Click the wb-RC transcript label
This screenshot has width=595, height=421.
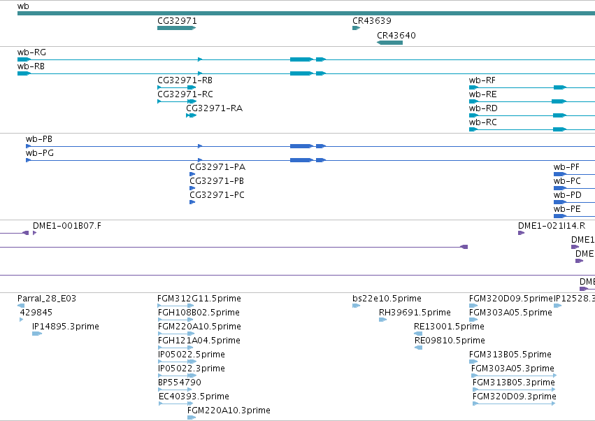pos(482,122)
